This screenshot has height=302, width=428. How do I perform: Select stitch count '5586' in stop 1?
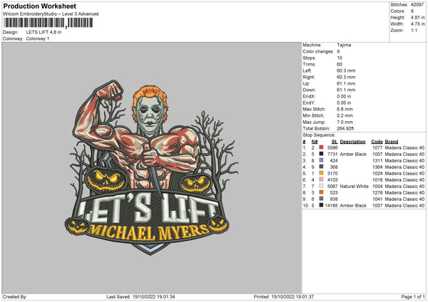[x=332, y=147]
